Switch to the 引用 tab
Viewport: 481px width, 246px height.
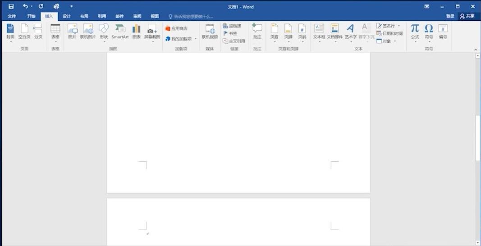point(102,16)
